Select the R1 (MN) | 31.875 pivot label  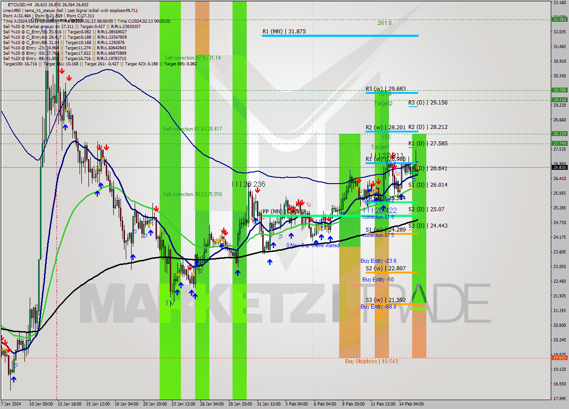point(284,32)
